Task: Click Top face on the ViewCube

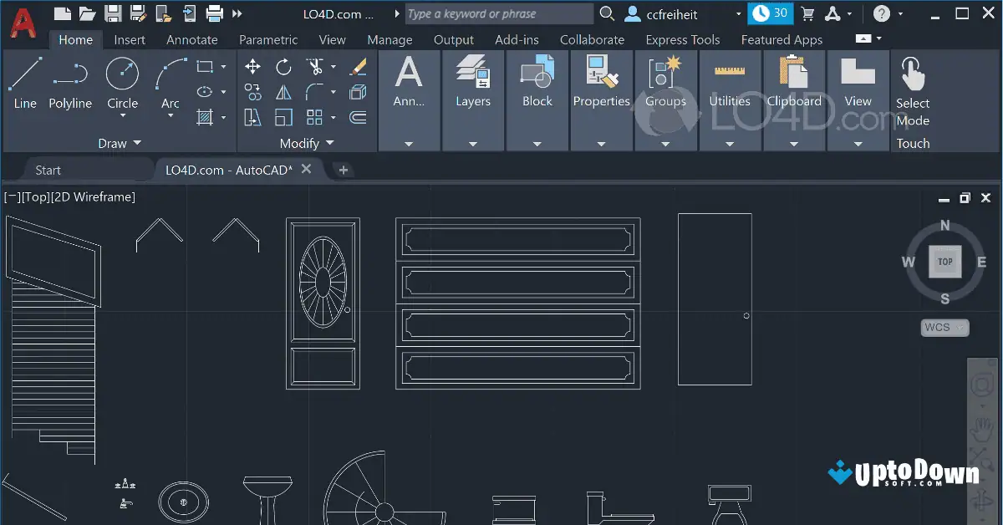Action: 944,261
